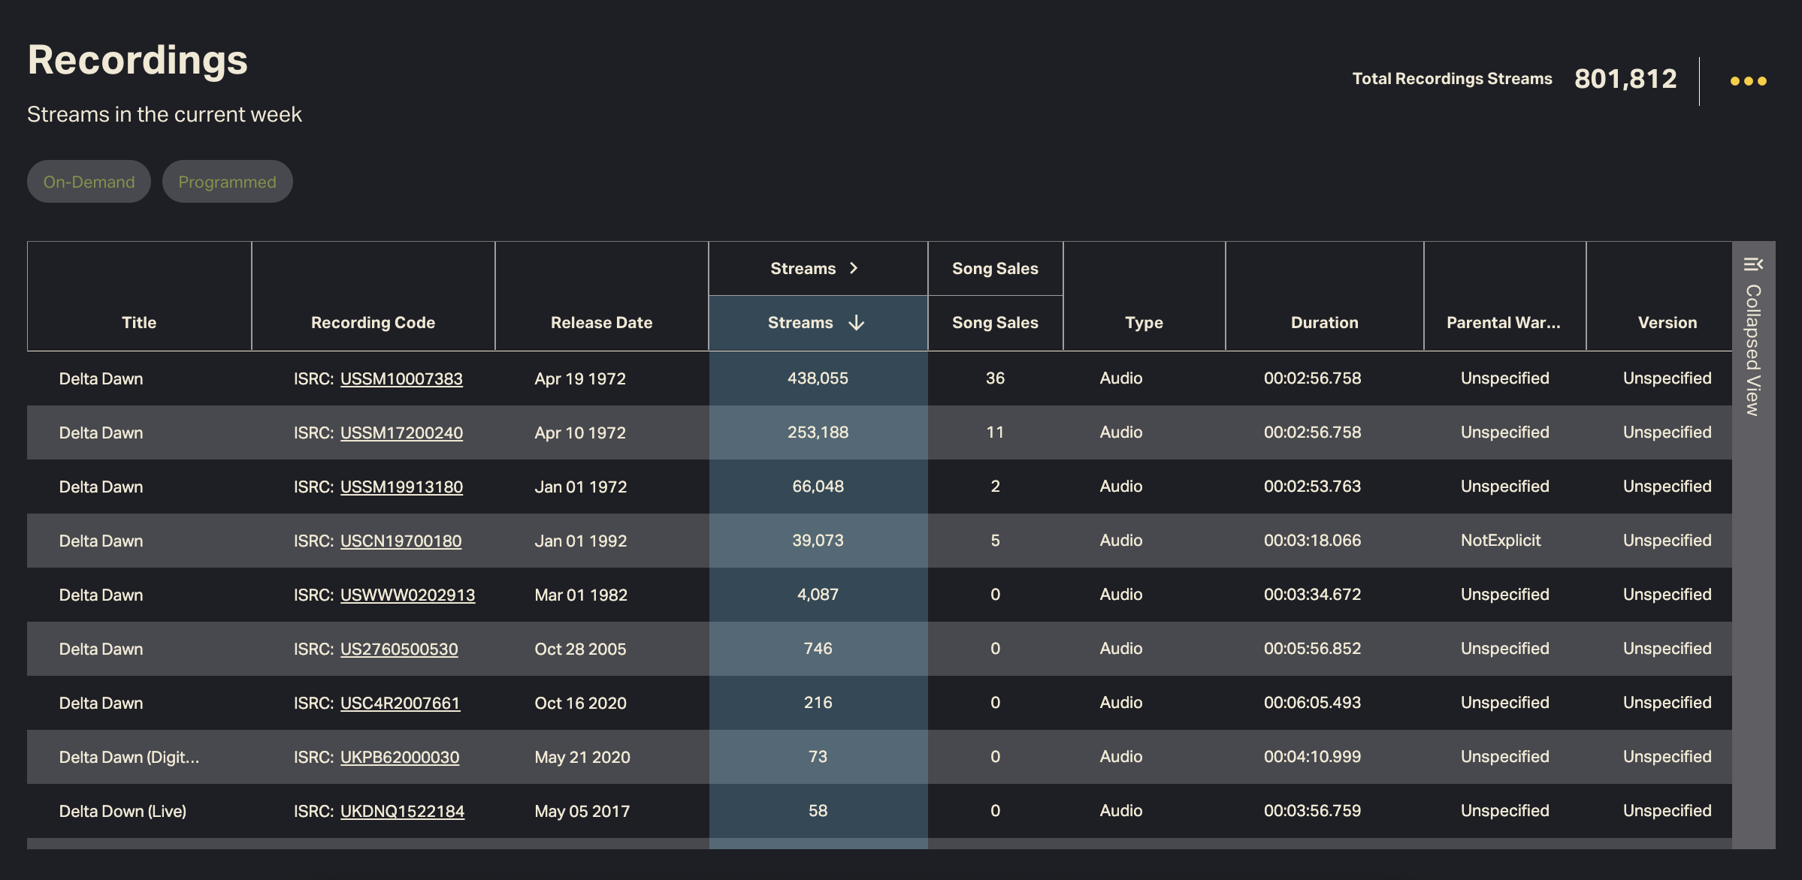Open ISRC link USWWW0202913
Screen dimensions: 1802x880
(x=407, y=595)
